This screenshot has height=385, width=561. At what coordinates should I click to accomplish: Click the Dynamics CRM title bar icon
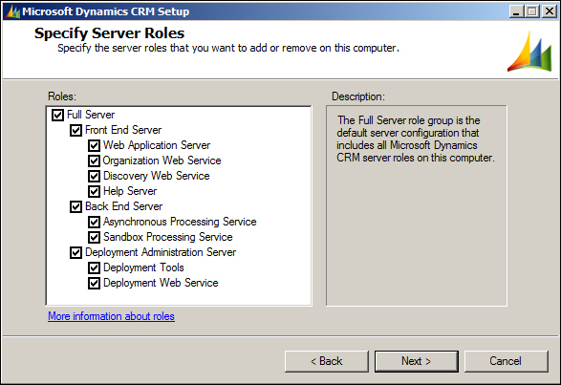12,11
